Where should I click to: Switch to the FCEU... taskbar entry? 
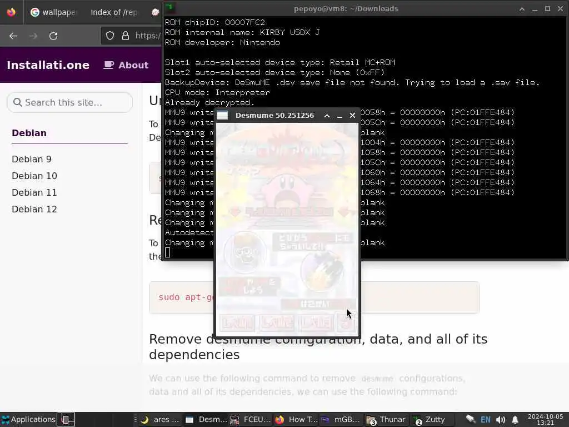(x=251, y=419)
